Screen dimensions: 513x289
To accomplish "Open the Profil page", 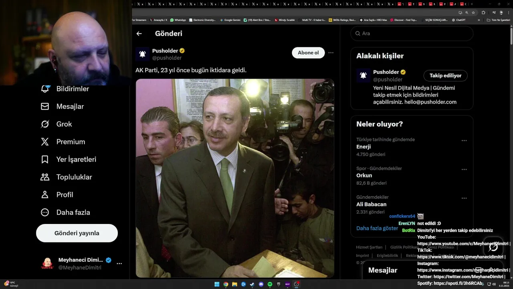I will 57,195.
